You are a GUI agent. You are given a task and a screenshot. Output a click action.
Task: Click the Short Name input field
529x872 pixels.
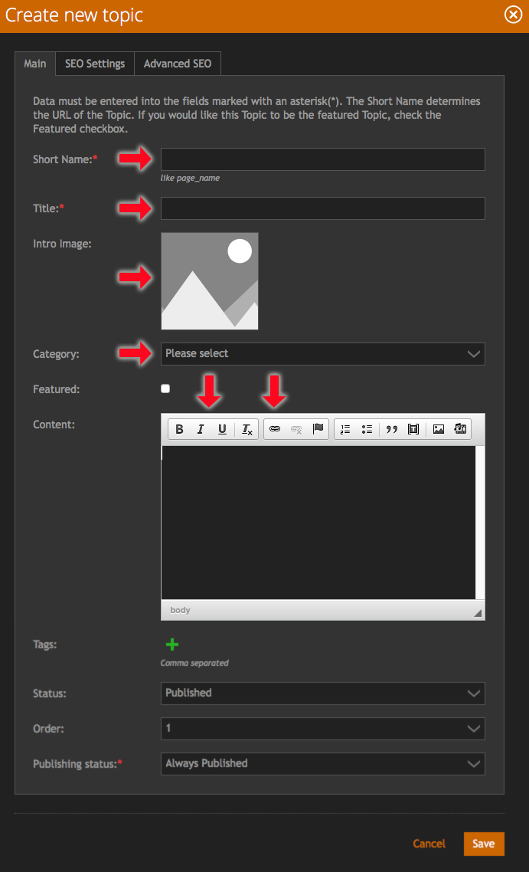(x=322, y=159)
